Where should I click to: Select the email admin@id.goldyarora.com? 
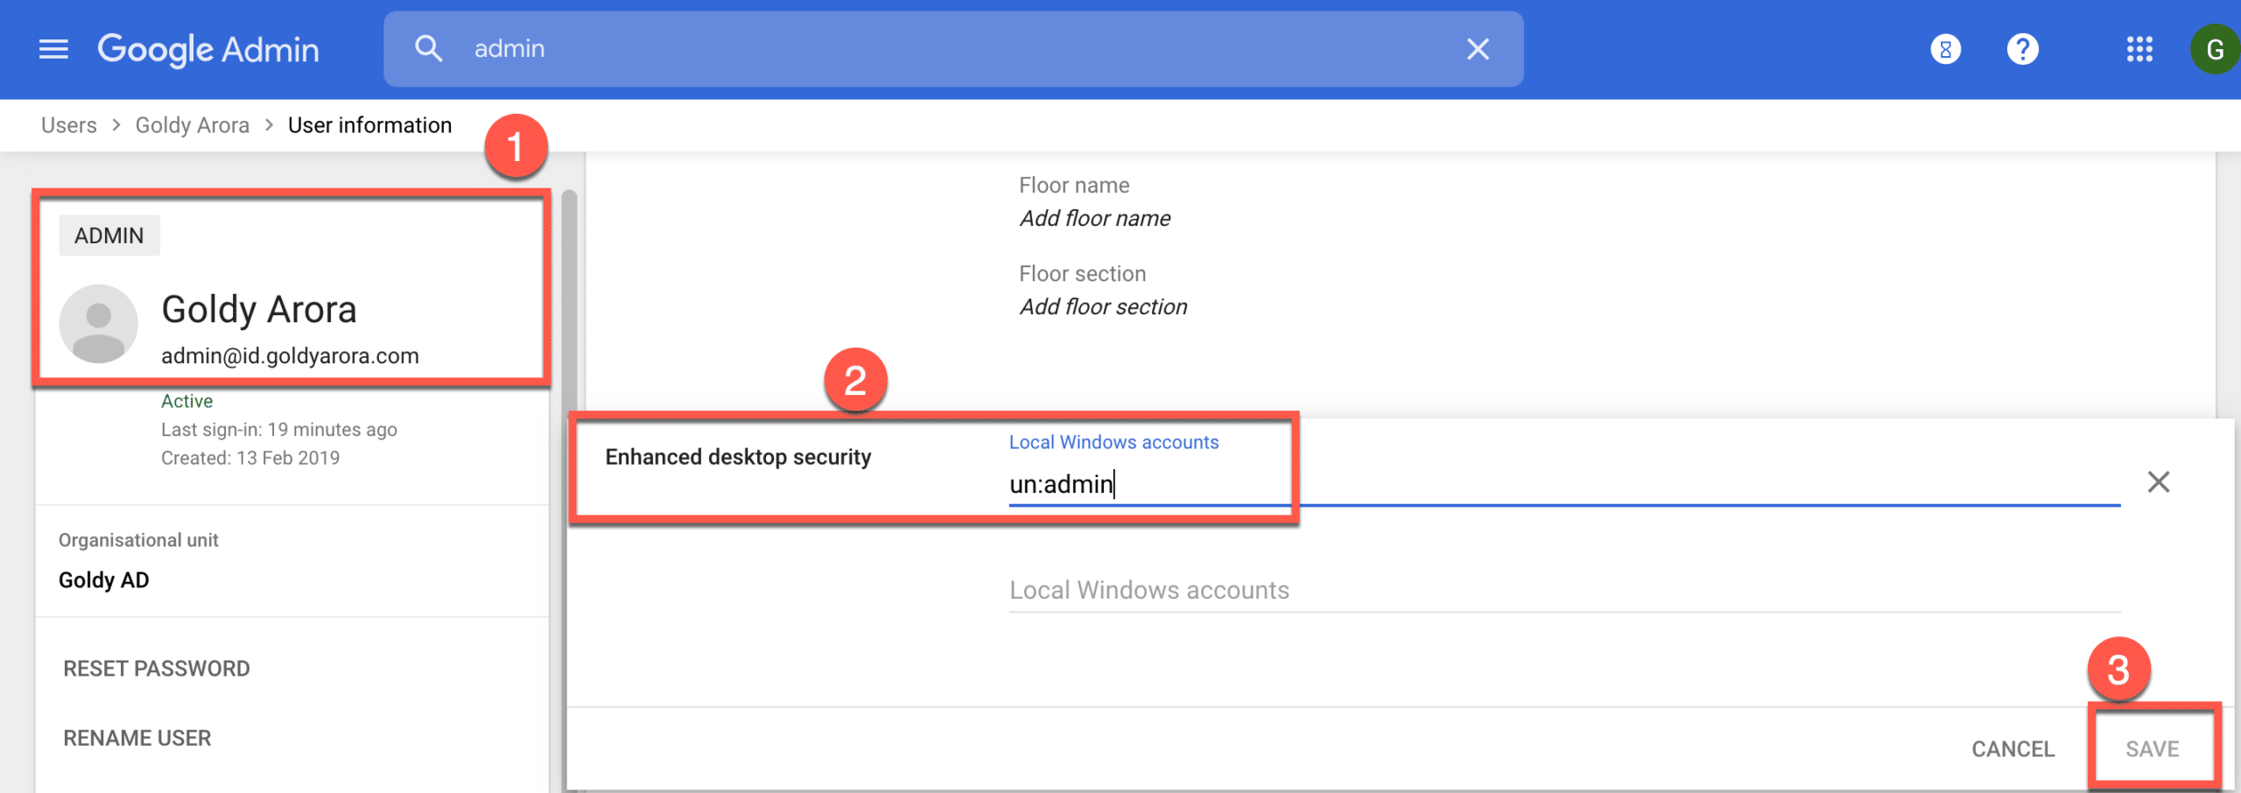[290, 355]
